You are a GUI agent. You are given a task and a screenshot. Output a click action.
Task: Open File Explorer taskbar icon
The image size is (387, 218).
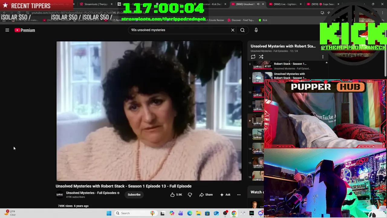[198, 213]
